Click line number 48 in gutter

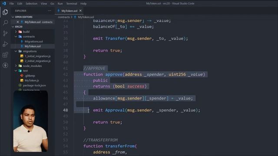tap(66, 110)
